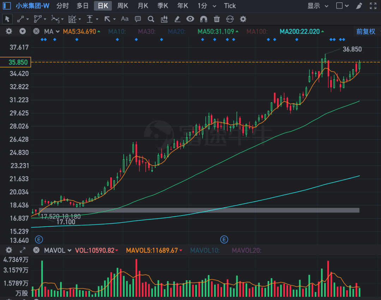Toggle drawings visibility with eye icon
381x300 pixels.
tap(190, 19)
